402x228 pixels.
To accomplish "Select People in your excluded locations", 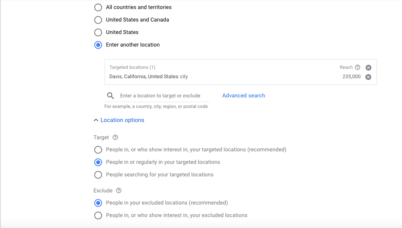I will 98,203.
